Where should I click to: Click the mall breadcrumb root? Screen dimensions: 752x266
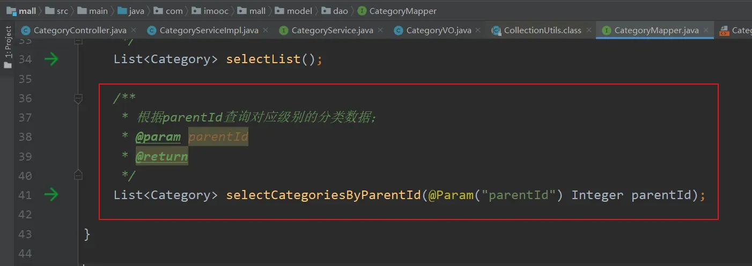[x=21, y=11]
